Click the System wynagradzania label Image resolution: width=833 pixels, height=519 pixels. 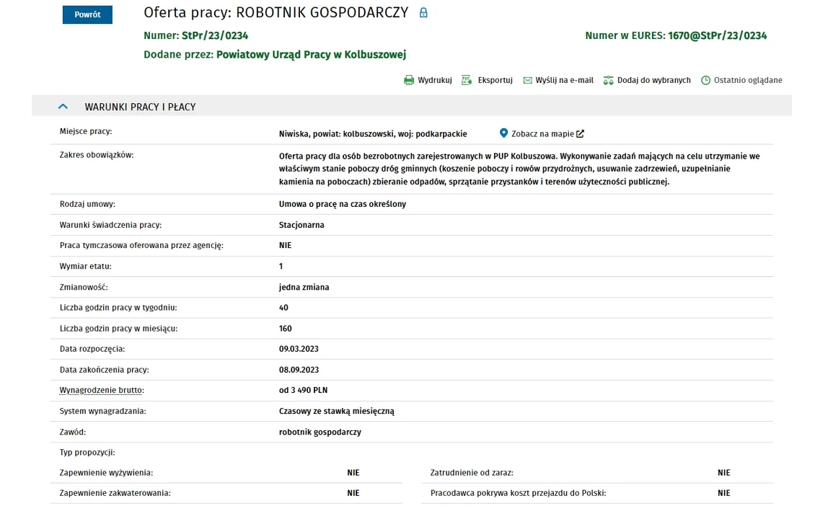102,411
